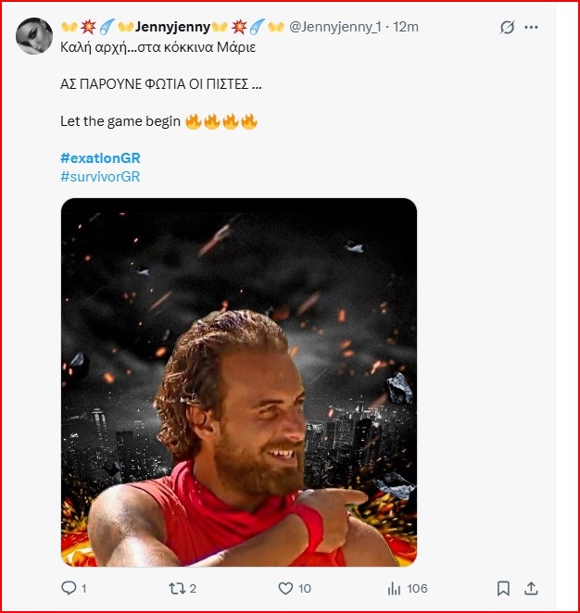Viewport: 580px width, 613px height.
Task: Click the share upload arrow icon
Action: click(532, 588)
